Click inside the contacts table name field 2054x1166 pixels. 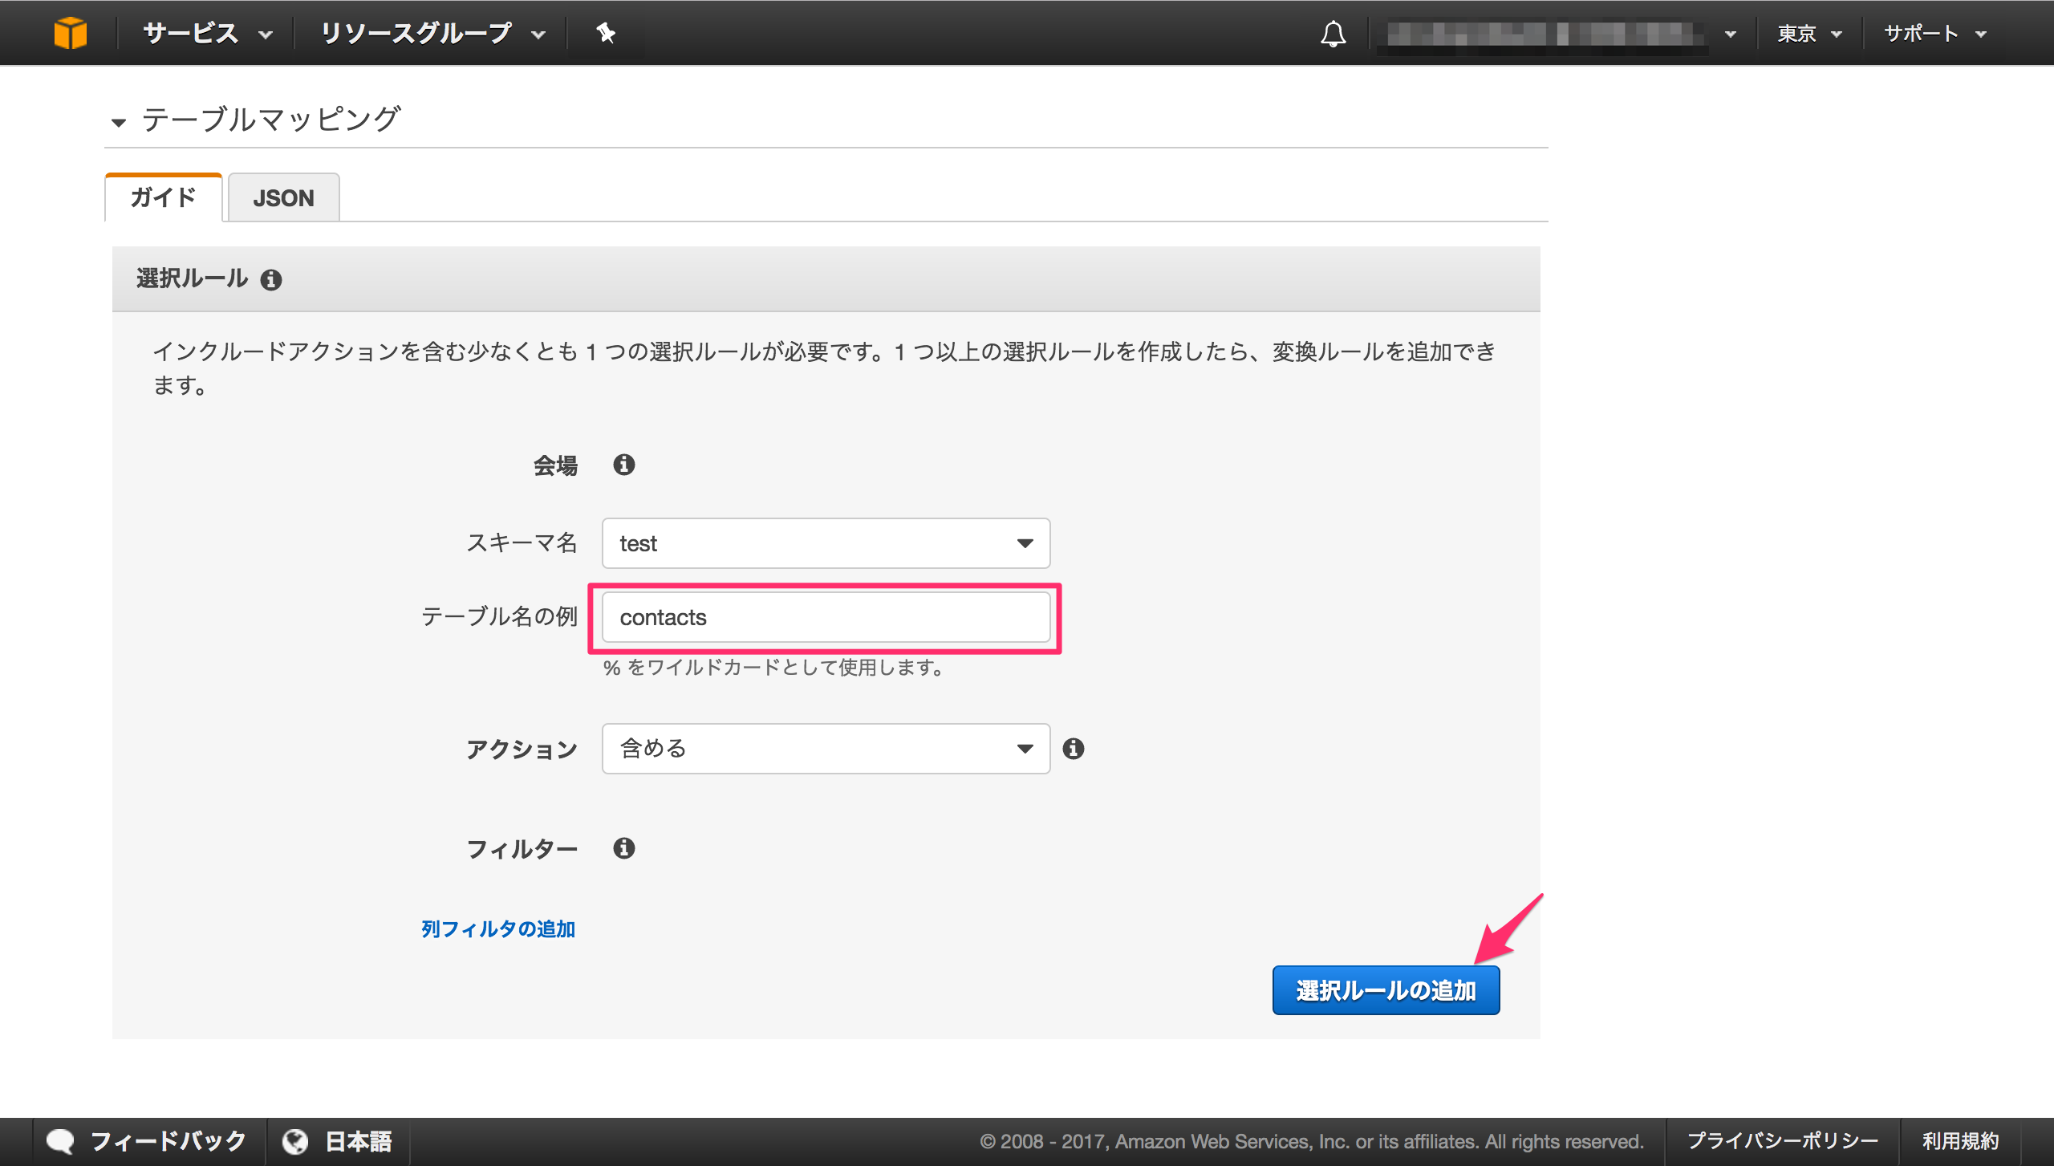click(x=825, y=617)
